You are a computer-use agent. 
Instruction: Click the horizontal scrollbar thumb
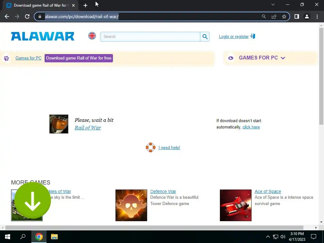click(154, 227)
